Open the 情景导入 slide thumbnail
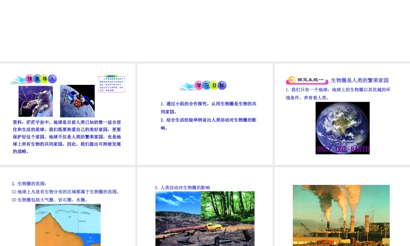 tap(68, 114)
